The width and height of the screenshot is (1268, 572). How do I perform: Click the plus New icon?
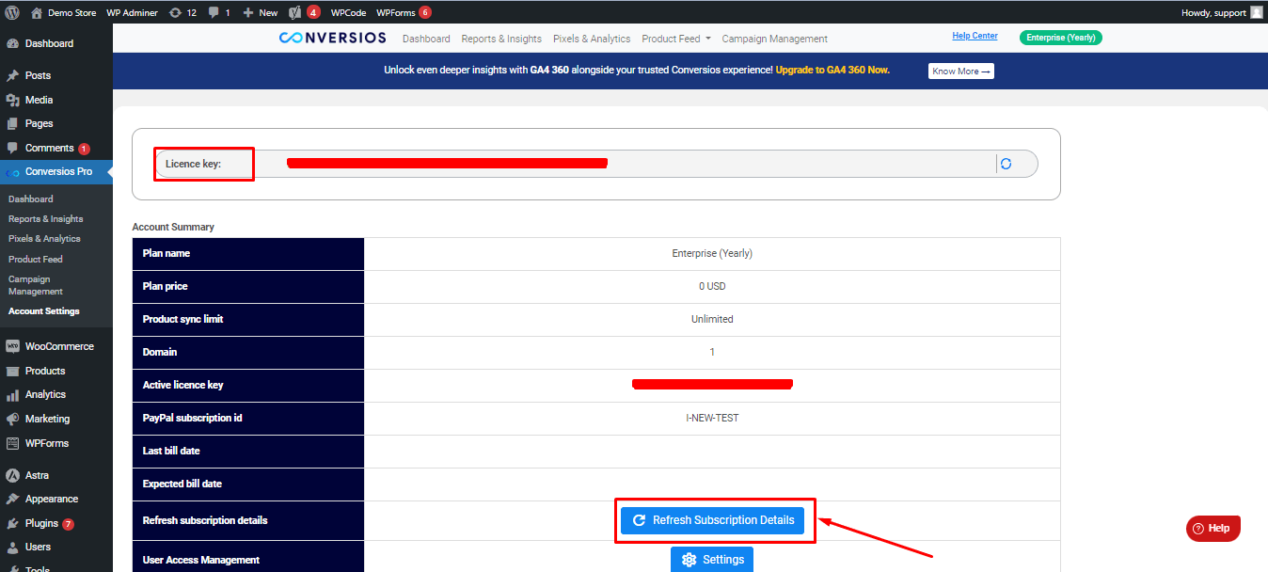248,12
